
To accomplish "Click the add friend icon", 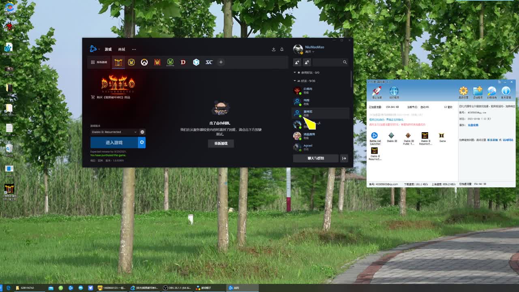I will [x=297, y=62].
